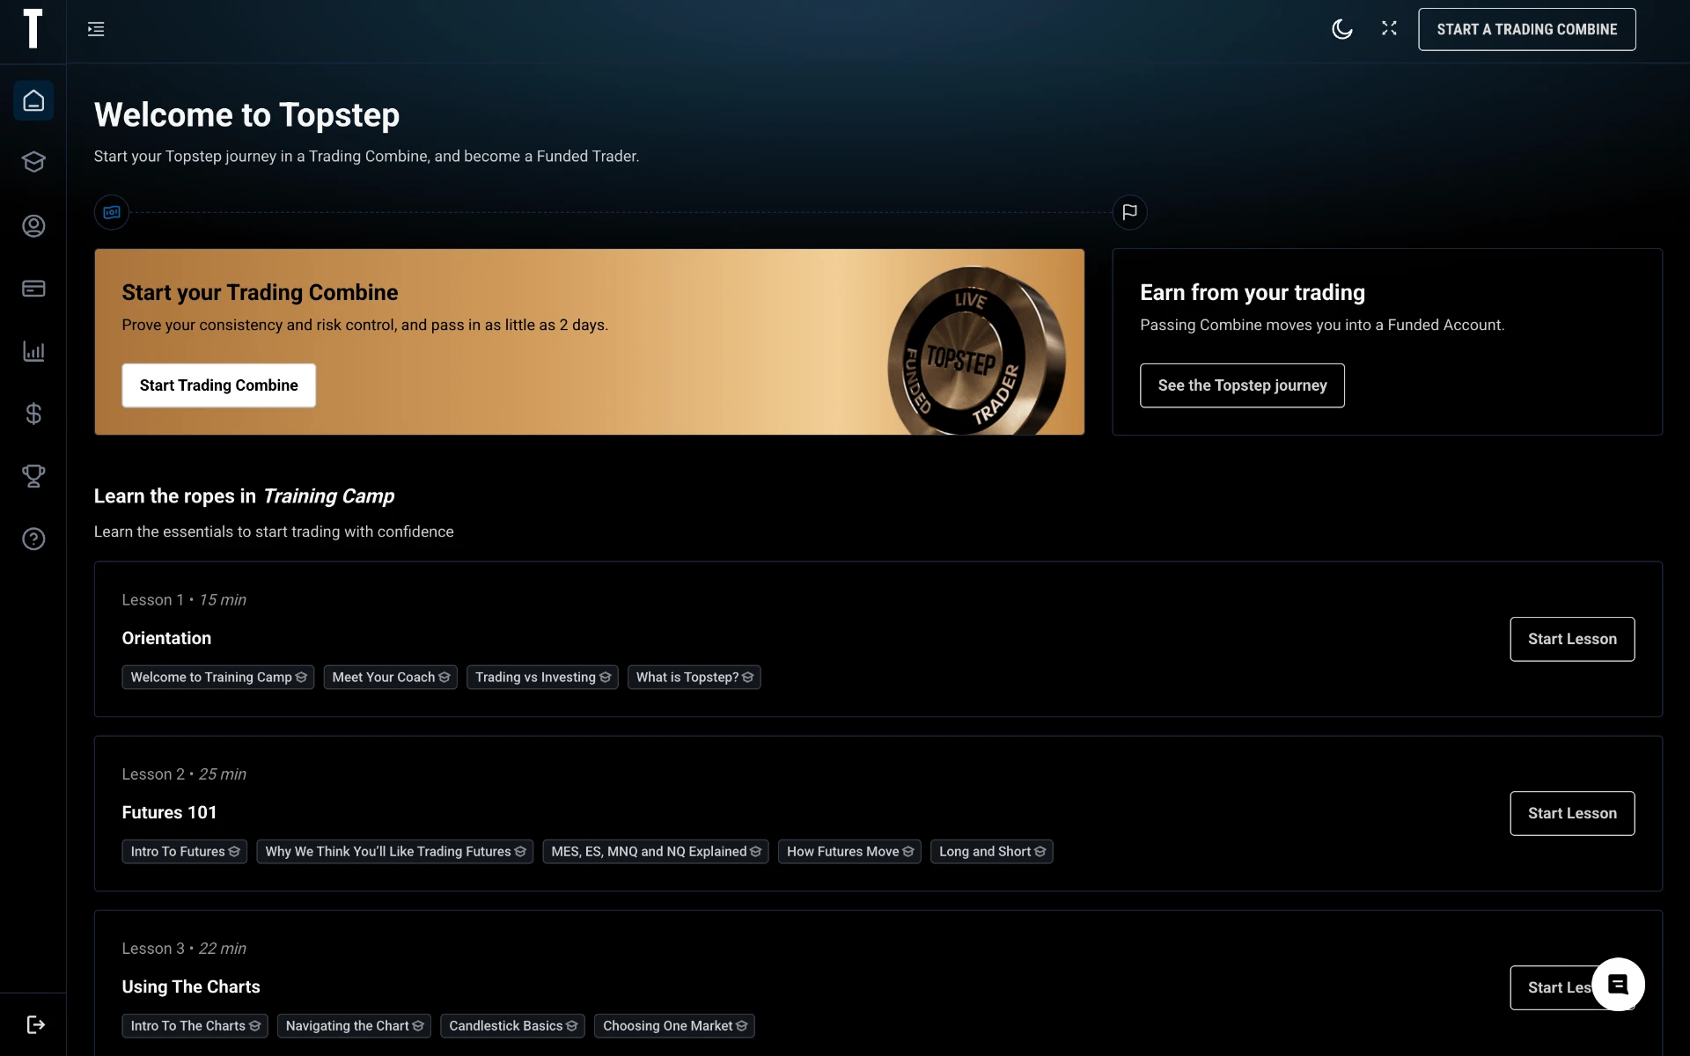The height and width of the screenshot is (1056, 1690).
Task: Toggle dark mode moon icon
Action: pyautogui.click(x=1342, y=29)
